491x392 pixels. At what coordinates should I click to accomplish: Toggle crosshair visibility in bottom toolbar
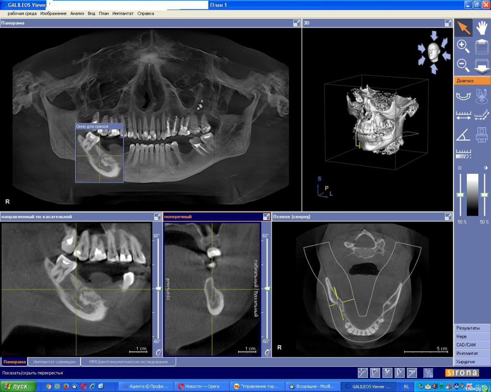click(363, 372)
